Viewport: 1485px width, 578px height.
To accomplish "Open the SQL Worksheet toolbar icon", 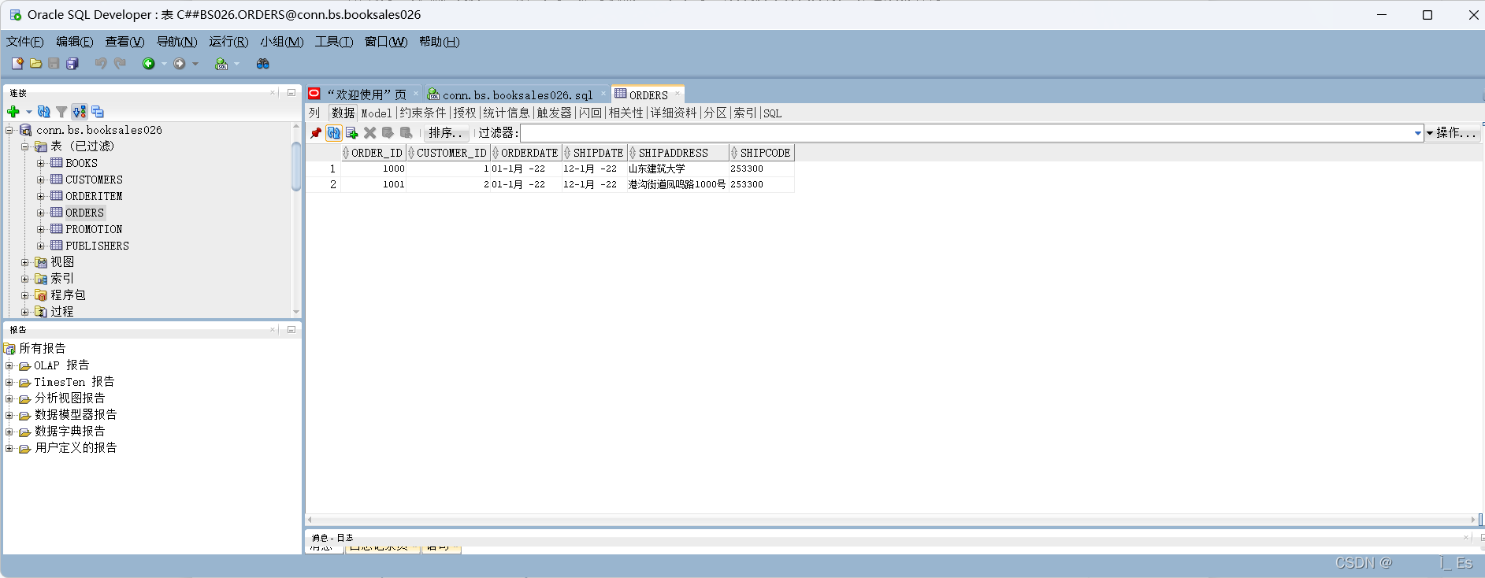I will (x=221, y=64).
